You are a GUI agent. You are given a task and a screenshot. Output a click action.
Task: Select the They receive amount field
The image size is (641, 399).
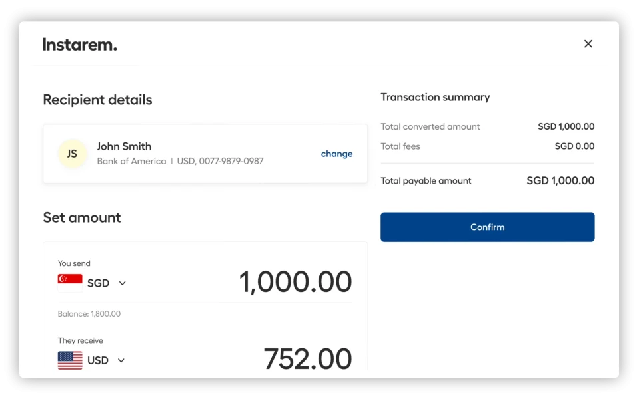(x=307, y=358)
